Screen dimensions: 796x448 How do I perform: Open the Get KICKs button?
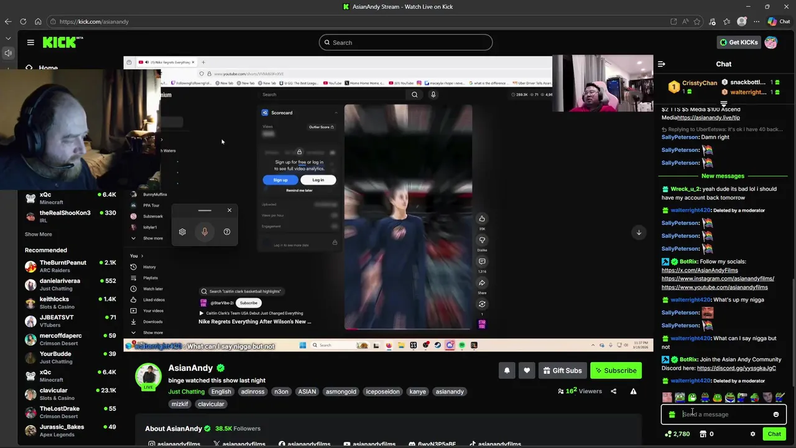pos(739,42)
